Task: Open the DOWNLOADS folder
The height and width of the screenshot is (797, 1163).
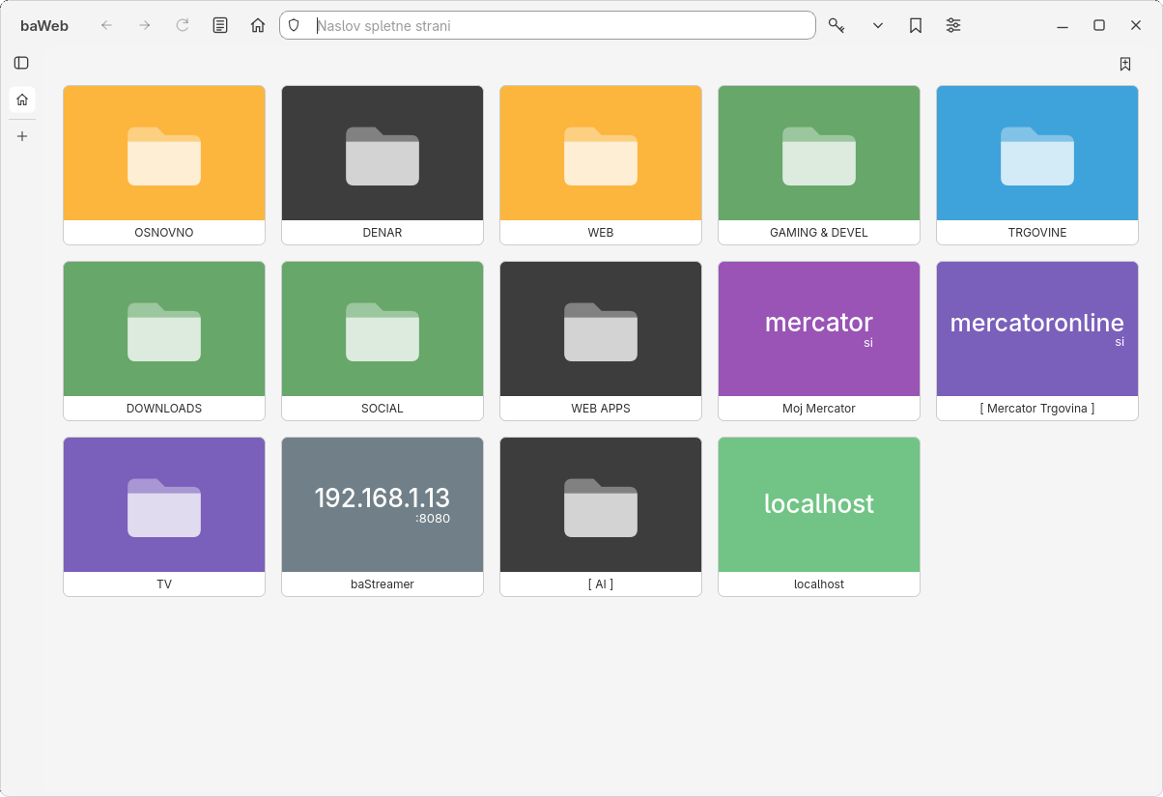Action: [x=164, y=341]
